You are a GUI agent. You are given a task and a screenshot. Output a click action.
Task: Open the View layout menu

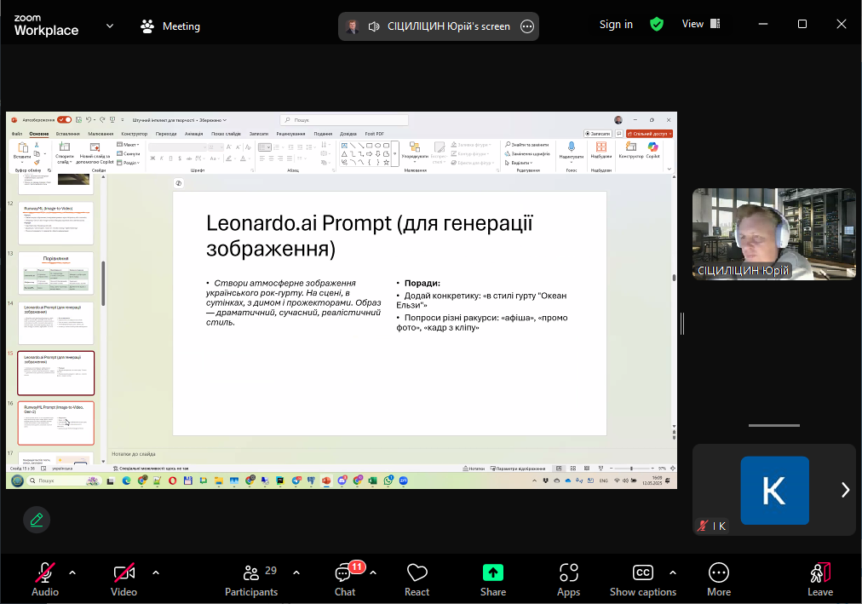pos(701,24)
